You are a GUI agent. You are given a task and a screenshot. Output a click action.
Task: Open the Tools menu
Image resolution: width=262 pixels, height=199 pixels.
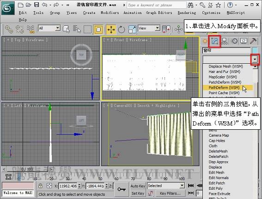[38, 12]
